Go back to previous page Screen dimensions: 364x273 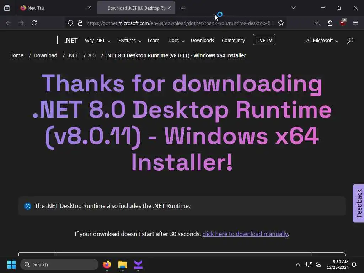pyautogui.click(x=9, y=23)
